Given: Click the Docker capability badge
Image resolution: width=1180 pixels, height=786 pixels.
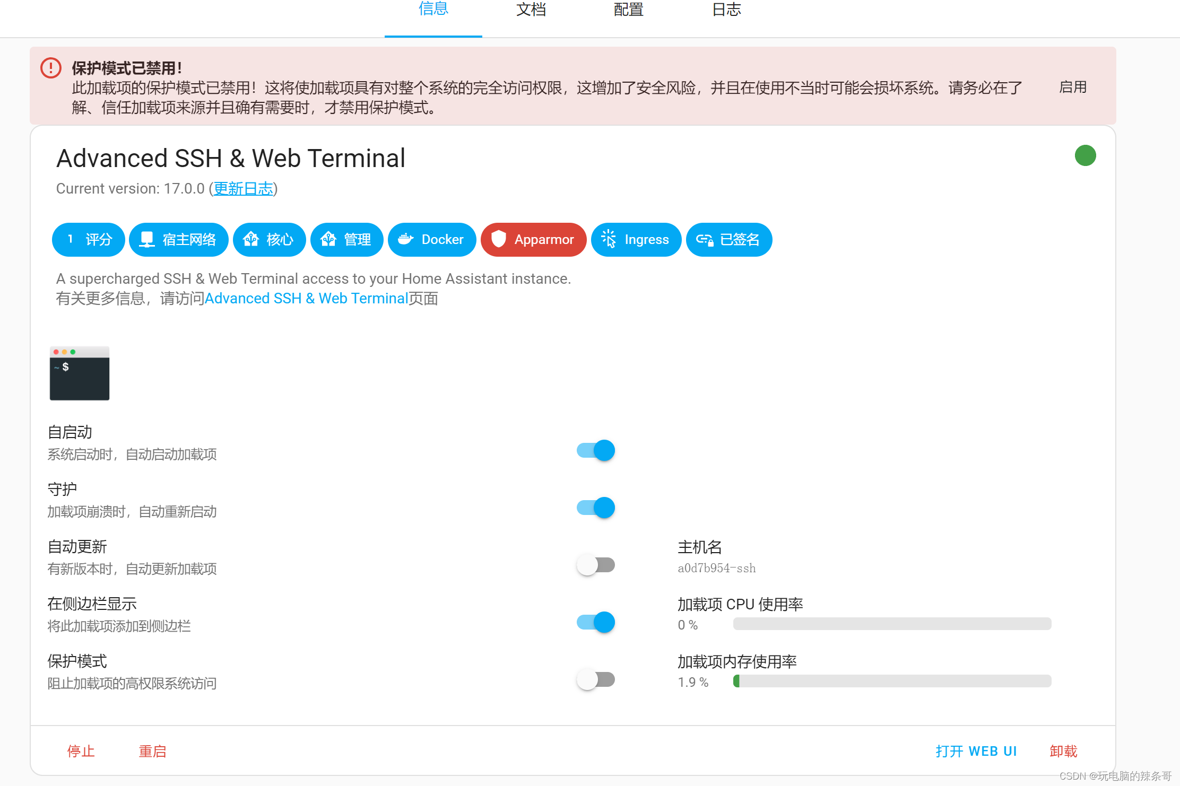Looking at the screenshot, I should point(431,240).
